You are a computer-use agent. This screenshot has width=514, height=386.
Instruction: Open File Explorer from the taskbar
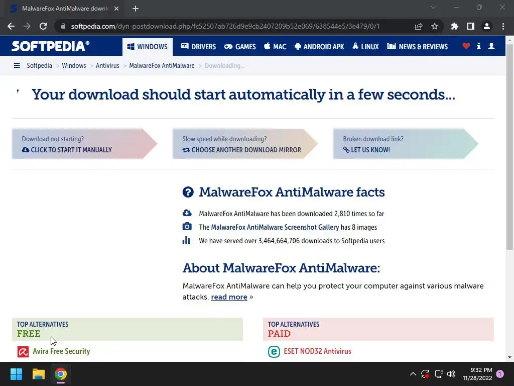(x=38, y=374)
